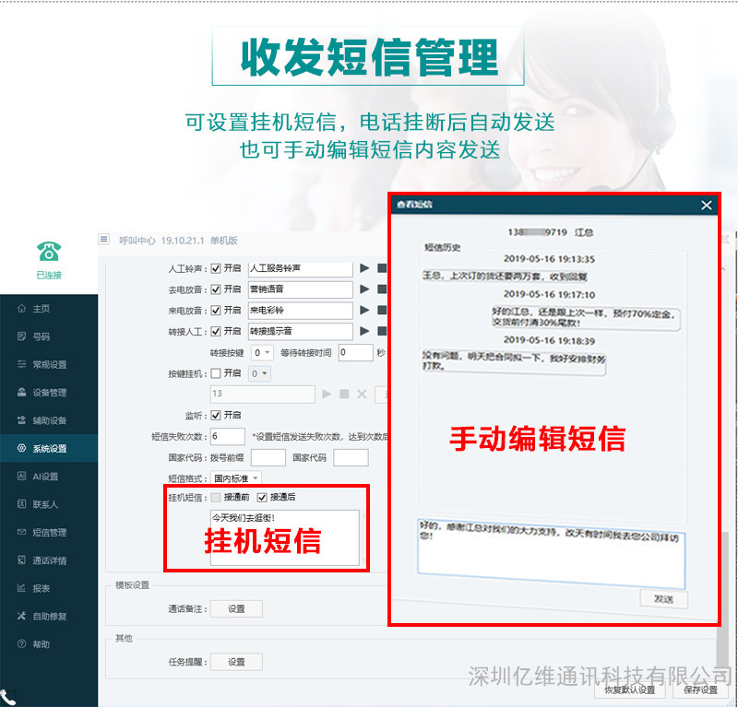Uncheck the 接通后 hang-up SMS option
This screenshot has width=738, height=707.
click(x=262, y=497)
